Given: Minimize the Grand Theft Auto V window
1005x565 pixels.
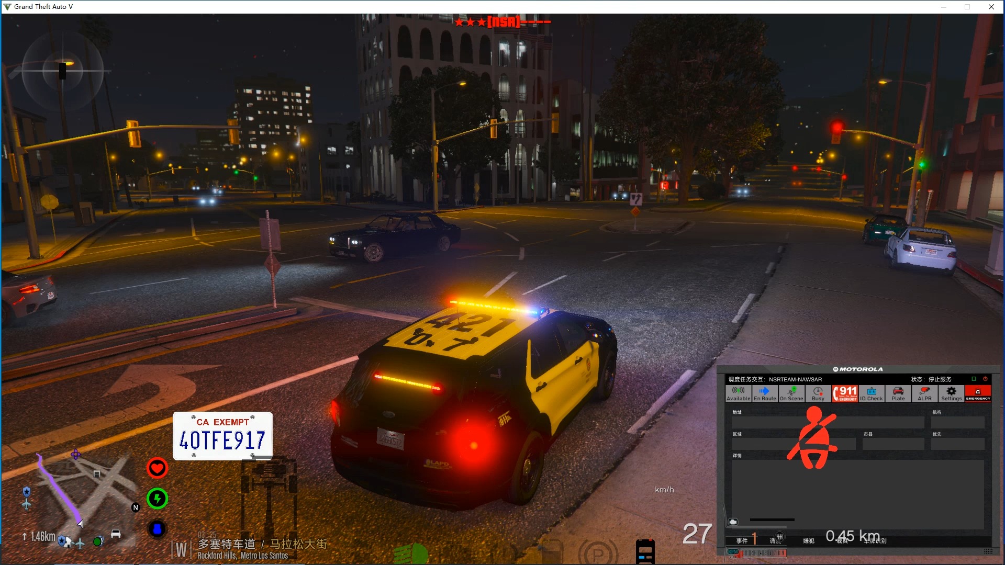Looking at the screenshot, I should (x=944, y=7).
